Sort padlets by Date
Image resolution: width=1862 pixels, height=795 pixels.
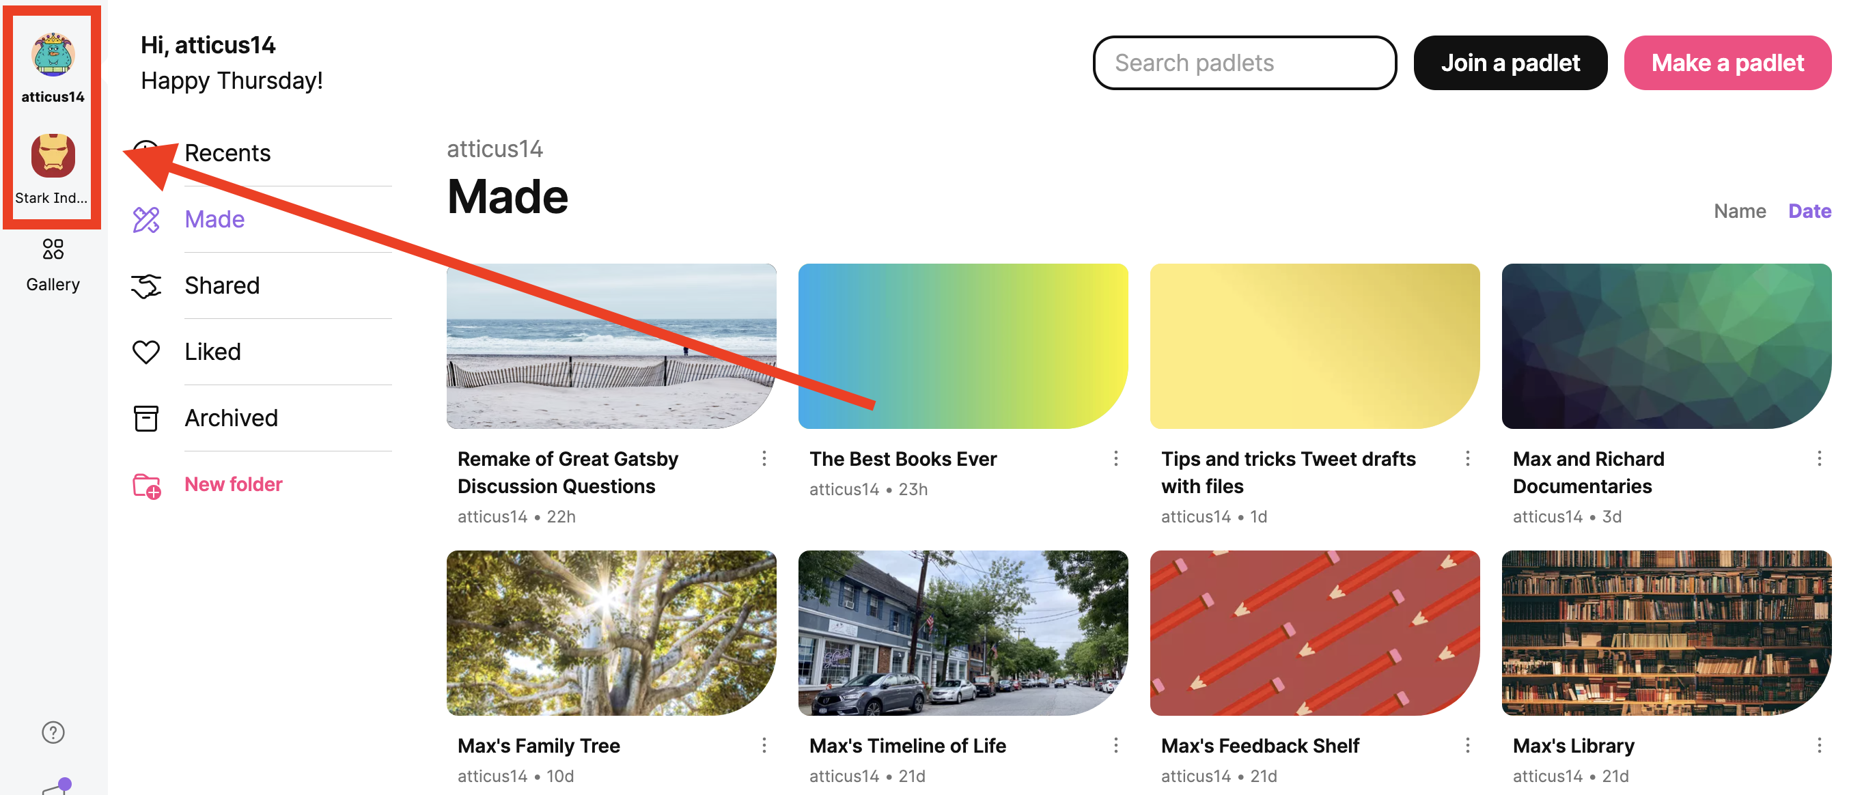pyautogui.click(x=1809, y=211)
